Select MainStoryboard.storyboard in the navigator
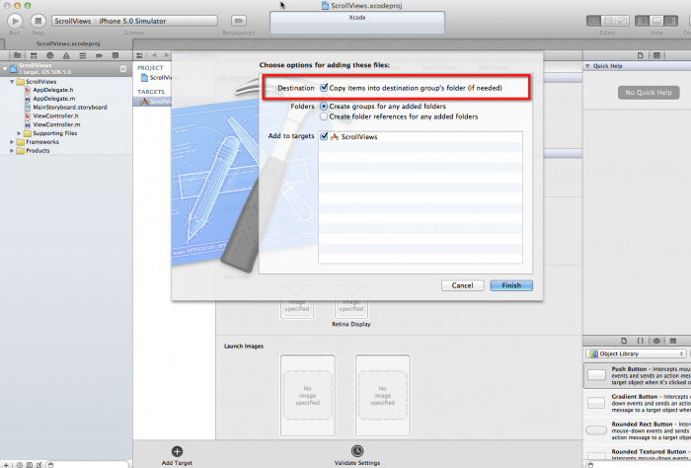The width and height of the screenshot is (691, 468). click(x=69, y=107)
